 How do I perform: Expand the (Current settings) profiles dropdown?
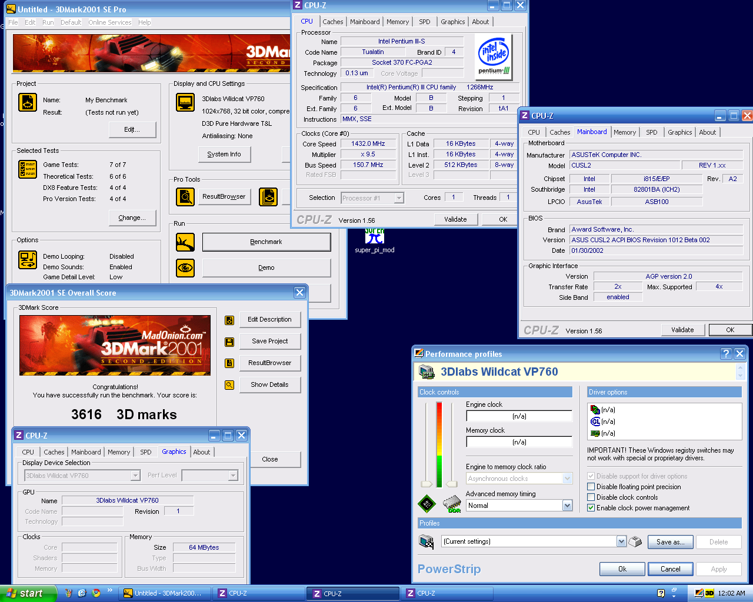point(621,541)
